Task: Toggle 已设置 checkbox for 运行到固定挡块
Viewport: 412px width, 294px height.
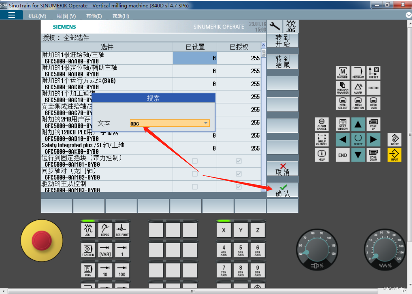Action: (195, 161)
